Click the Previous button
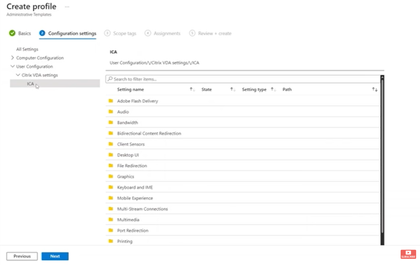The width and height of the screenshot is (420, 265). click(x=22, y=256)
